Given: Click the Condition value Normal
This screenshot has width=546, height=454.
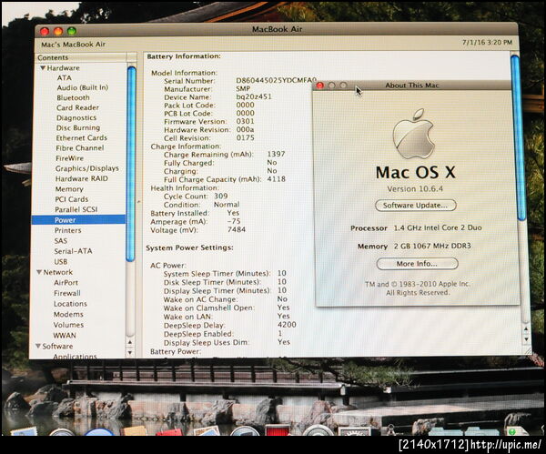Looking at the screenshot, I should pyautogui.click(x=227, y=205).
